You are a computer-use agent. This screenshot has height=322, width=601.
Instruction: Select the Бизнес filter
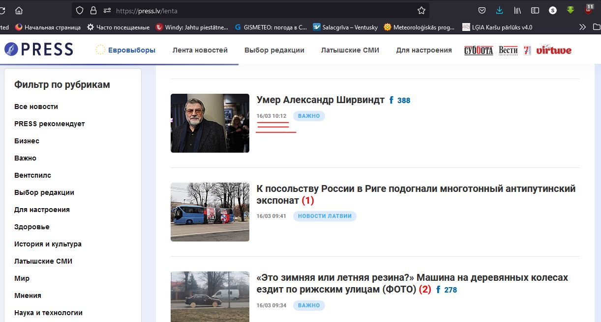coord(27,141)
